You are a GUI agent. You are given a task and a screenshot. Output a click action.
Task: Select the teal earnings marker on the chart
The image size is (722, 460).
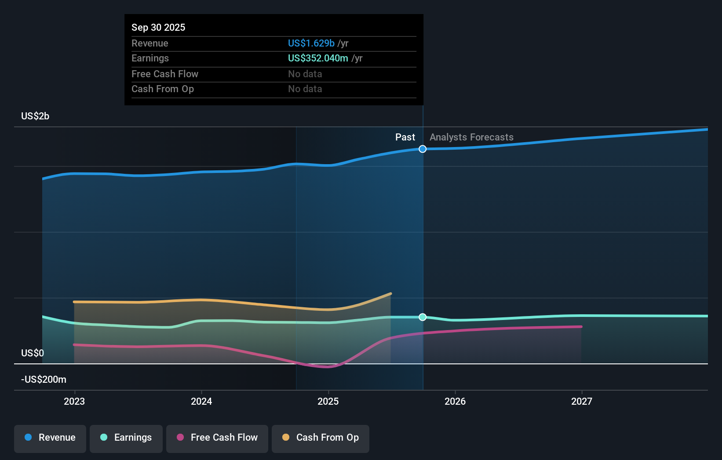(423, 317)
